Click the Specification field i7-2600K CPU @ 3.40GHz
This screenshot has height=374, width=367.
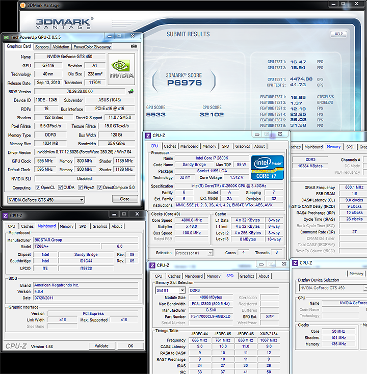tap(229, 186)
